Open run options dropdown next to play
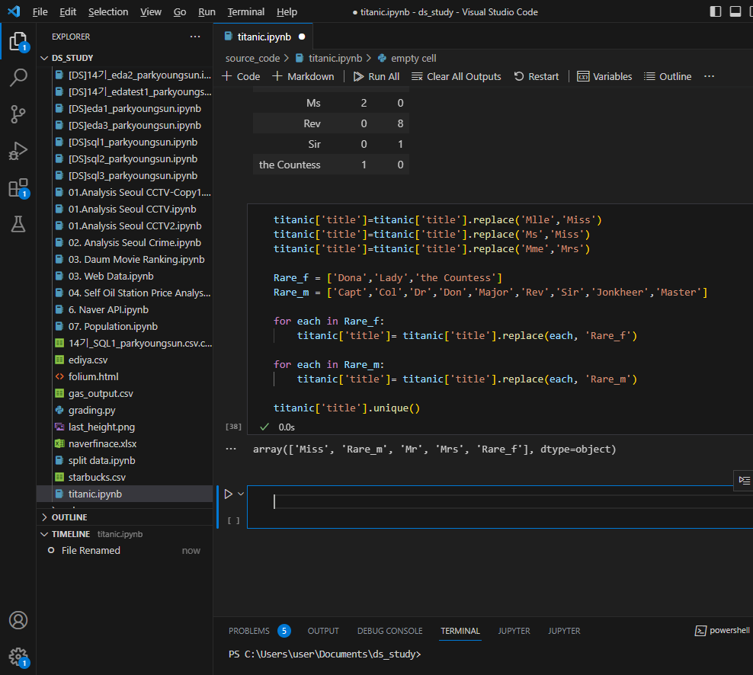The height and width of the screenshot is (675, 753). coord(241,494)
